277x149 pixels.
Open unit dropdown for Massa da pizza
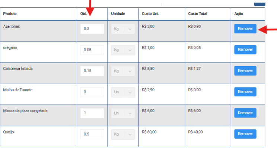tap(123, 113)
